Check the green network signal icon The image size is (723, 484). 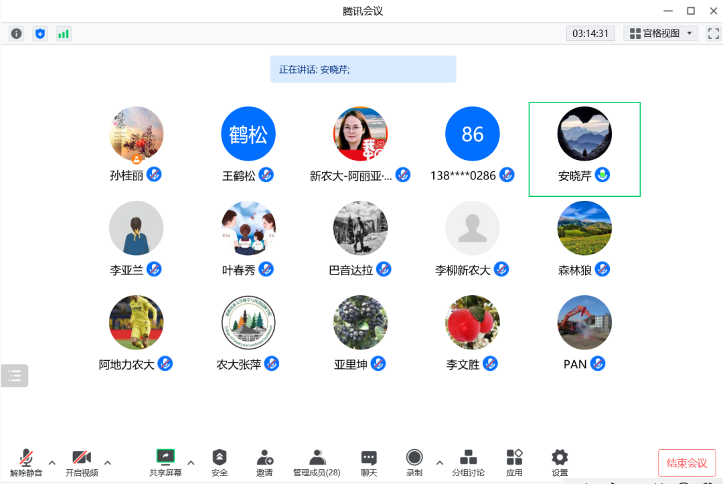[64, 33]
